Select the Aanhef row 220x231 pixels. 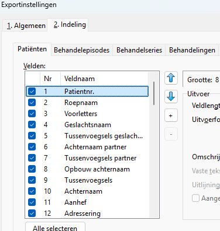(87, 202)
